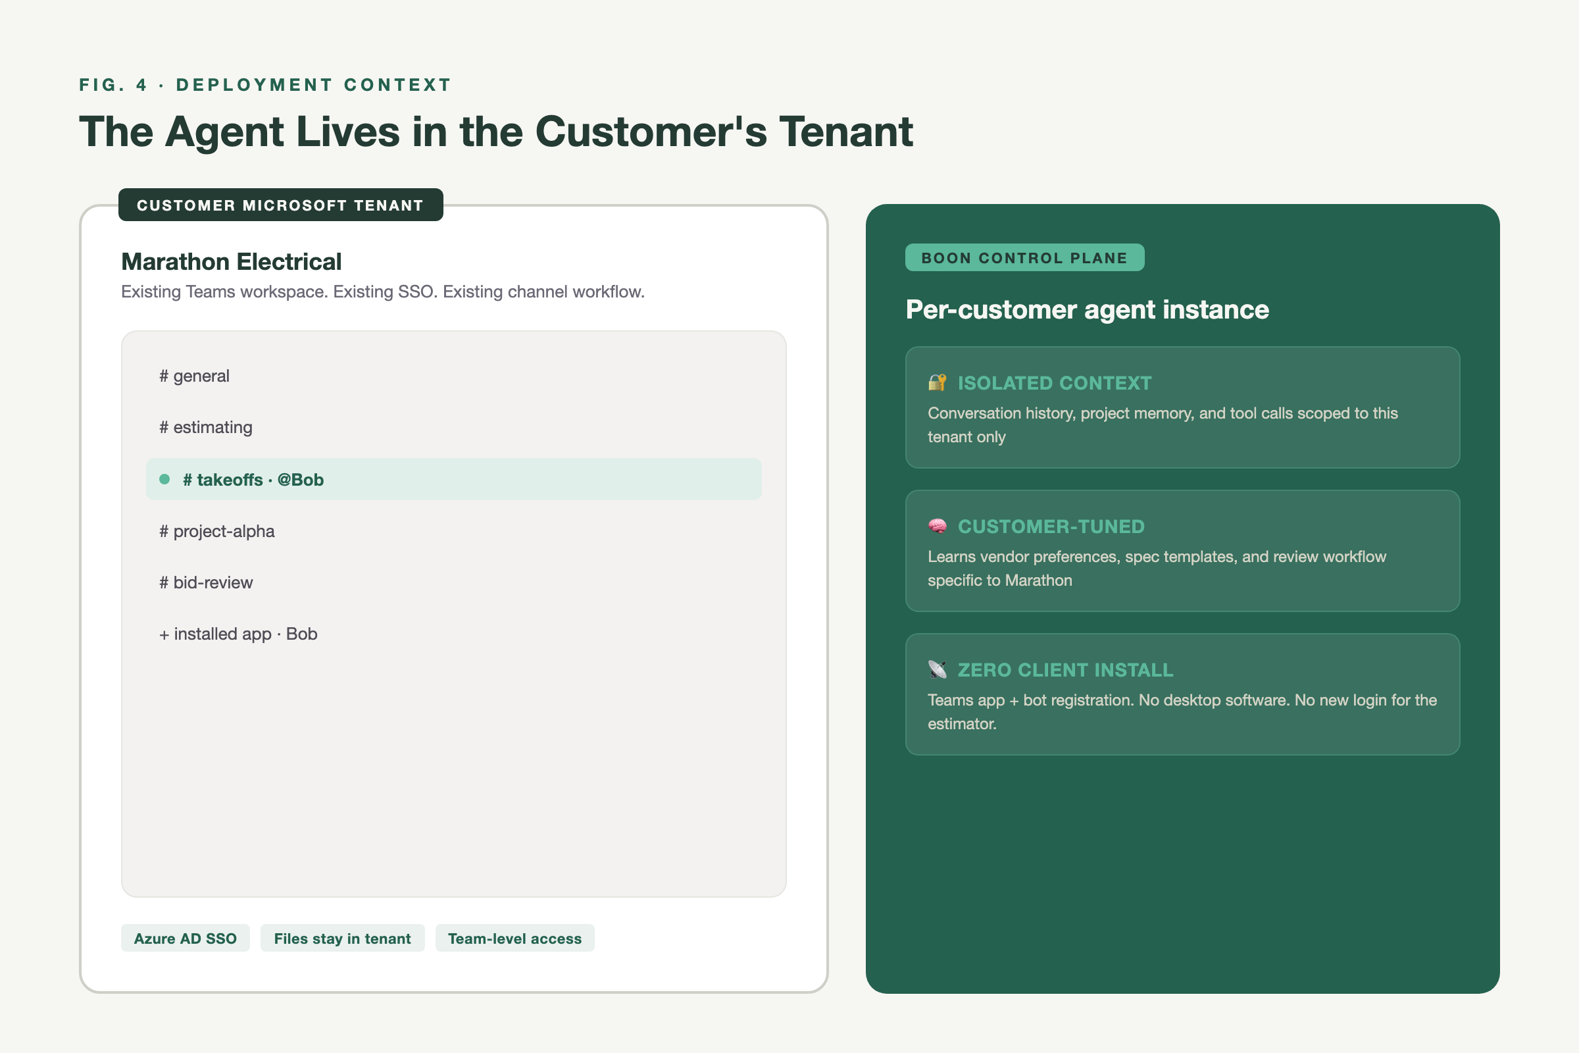Click the plus icon beside installed app Bob

tap(163, 633)
